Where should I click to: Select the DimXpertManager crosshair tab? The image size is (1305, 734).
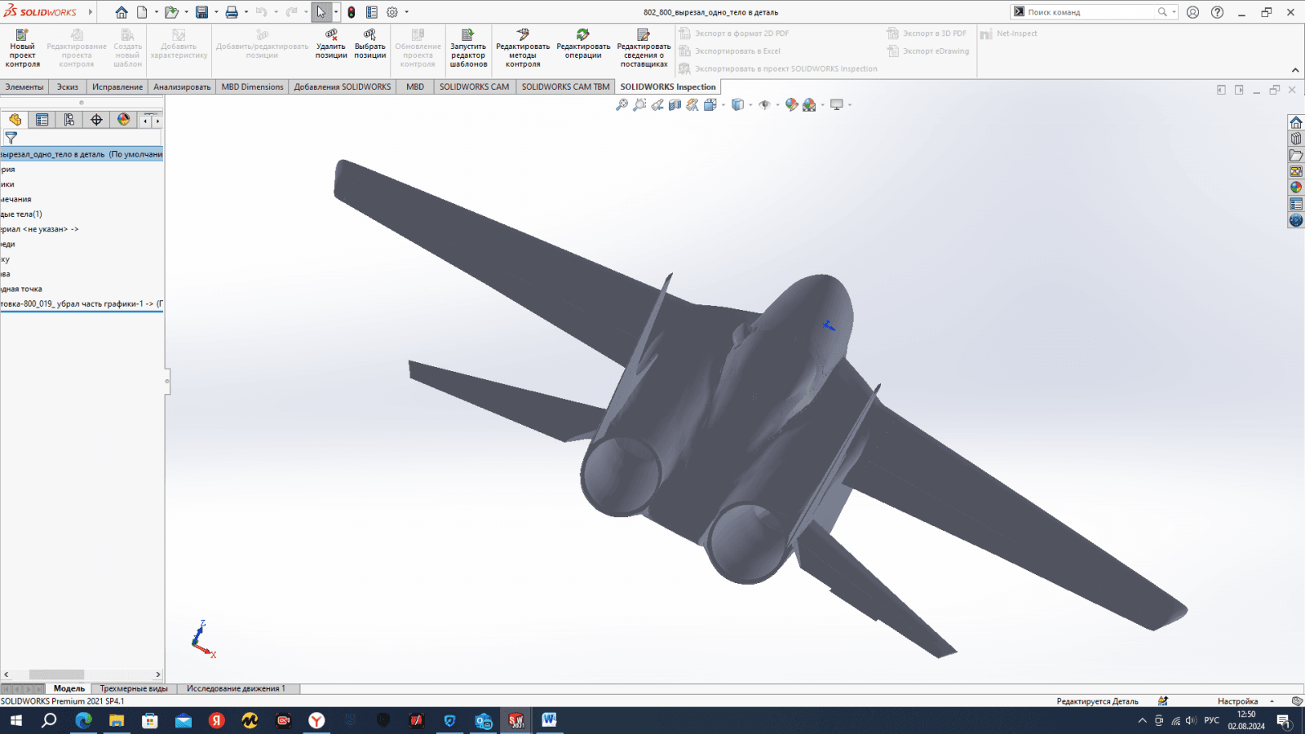click(x=96, y=120)
